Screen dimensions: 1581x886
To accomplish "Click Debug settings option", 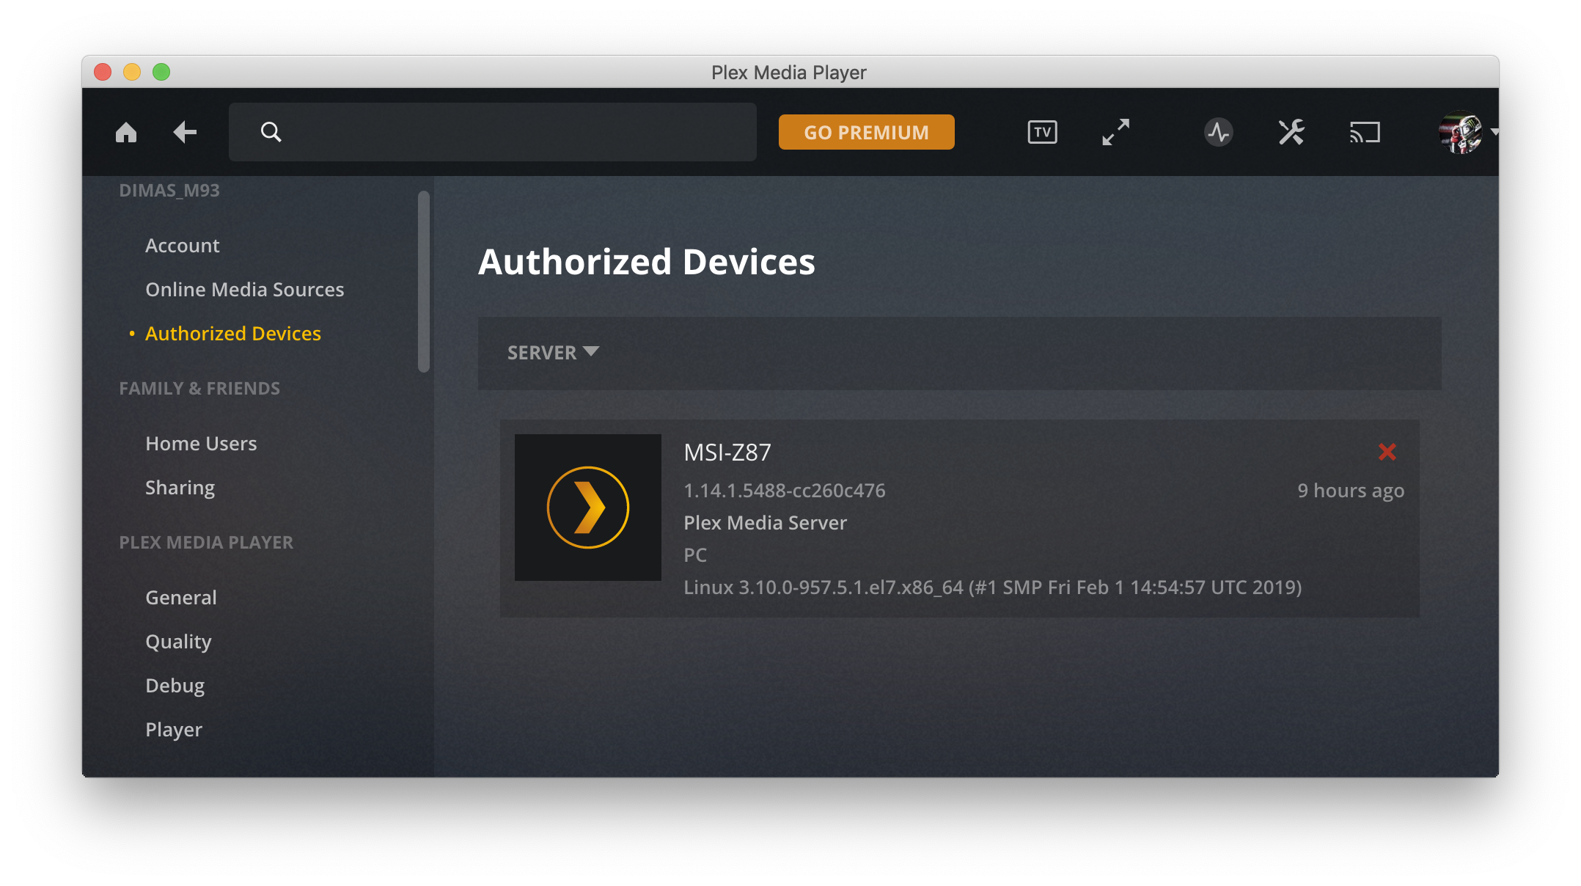I will pyautogui.click(x=172, y=684).
